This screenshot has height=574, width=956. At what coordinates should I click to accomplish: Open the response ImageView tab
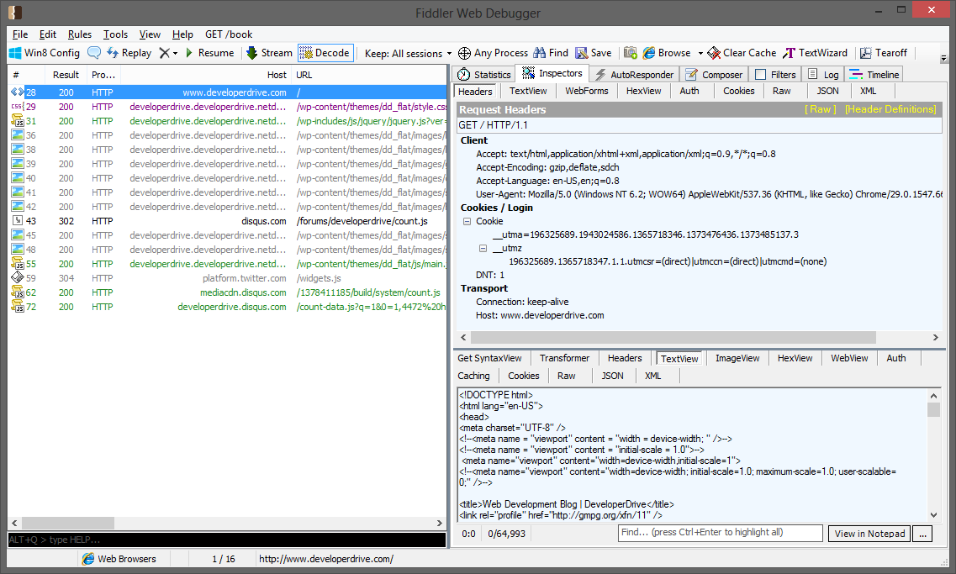coord(737,358)
